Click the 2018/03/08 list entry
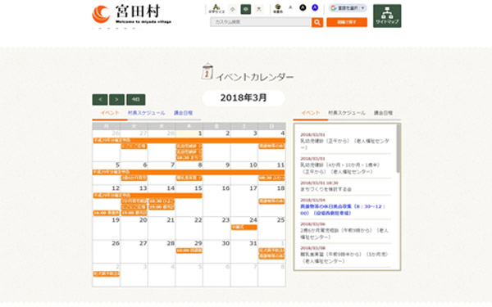The width and height of the screenshot is (492, 307). (x=345, y=255)
